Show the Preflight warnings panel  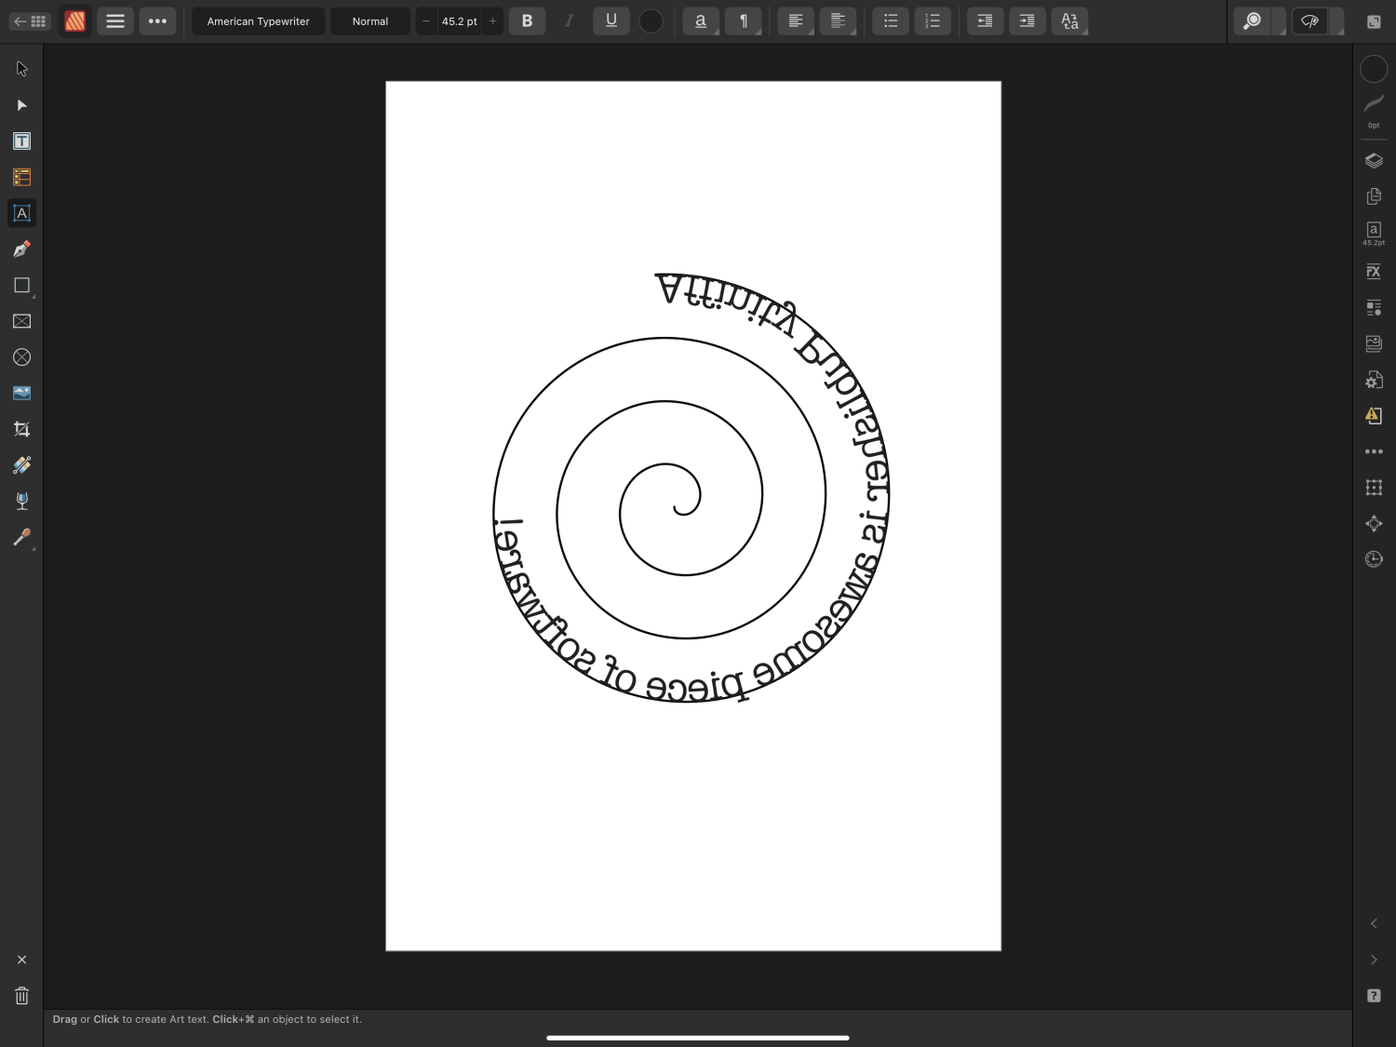point(1374,415)
